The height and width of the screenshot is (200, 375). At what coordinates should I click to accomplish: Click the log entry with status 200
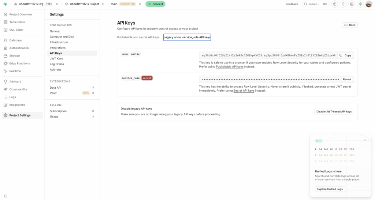click(335, 149)
